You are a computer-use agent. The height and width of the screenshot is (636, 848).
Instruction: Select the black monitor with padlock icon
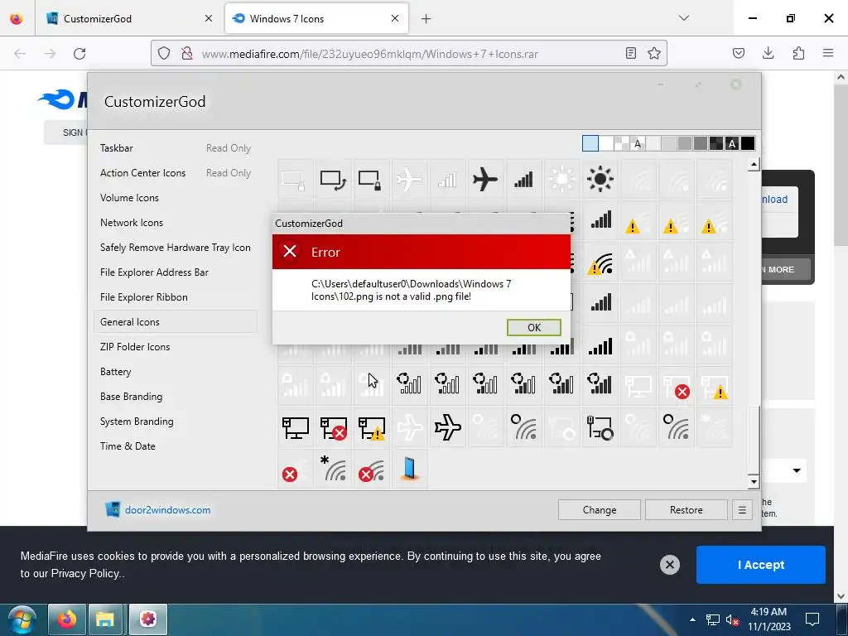[370, 179]
